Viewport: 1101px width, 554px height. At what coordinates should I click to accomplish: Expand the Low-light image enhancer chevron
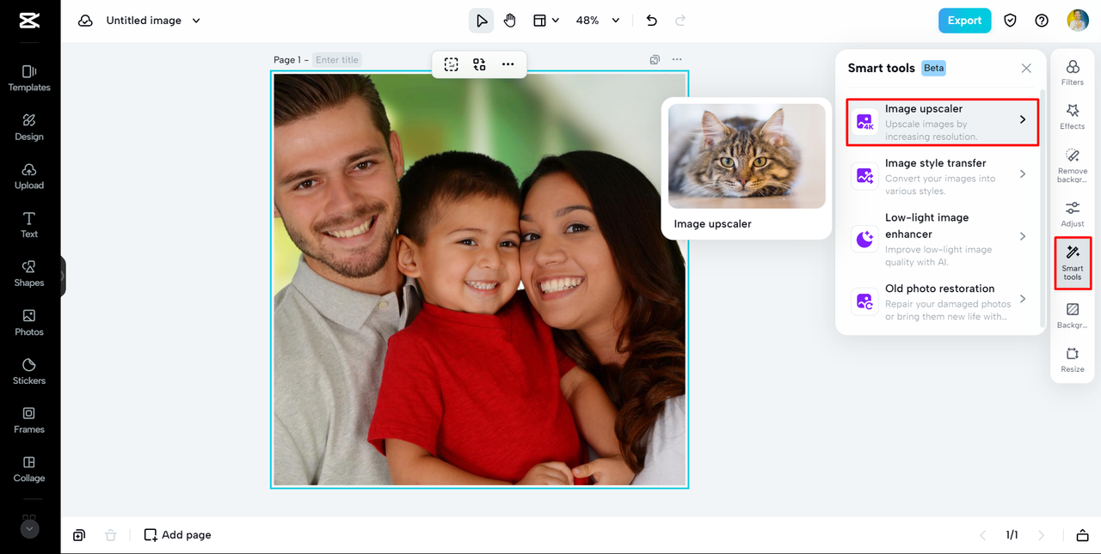(1023, 236)
